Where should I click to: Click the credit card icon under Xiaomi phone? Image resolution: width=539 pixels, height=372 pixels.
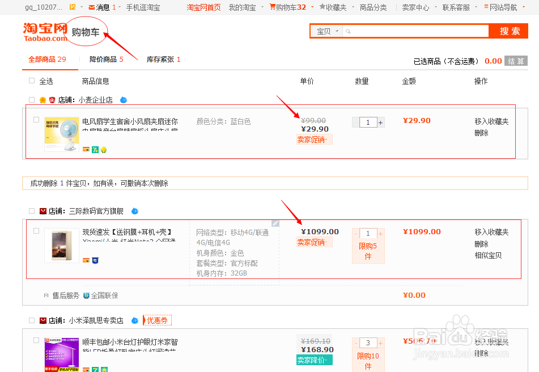click(86, 260)
